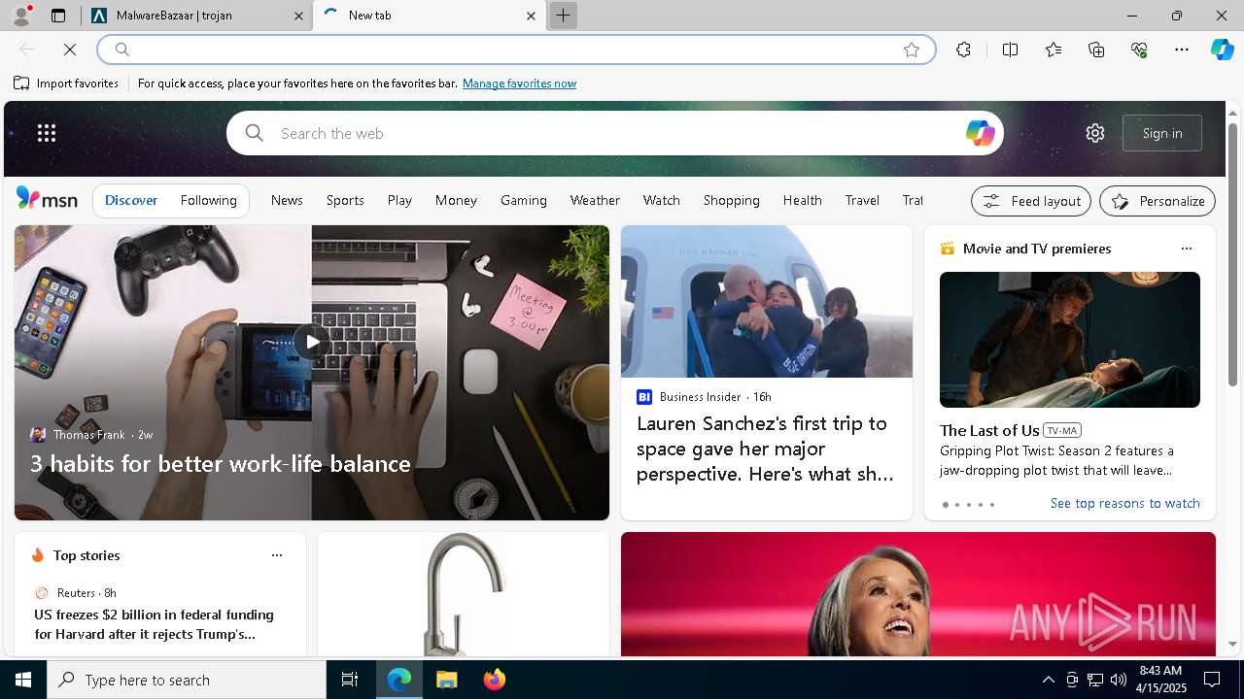The height and width of the screenshot is (699, 1244).
Task: Open Copilot icon in search box
Action: coord(980,133)
